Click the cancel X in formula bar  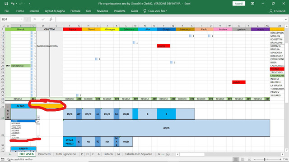[x=35, y=19]
